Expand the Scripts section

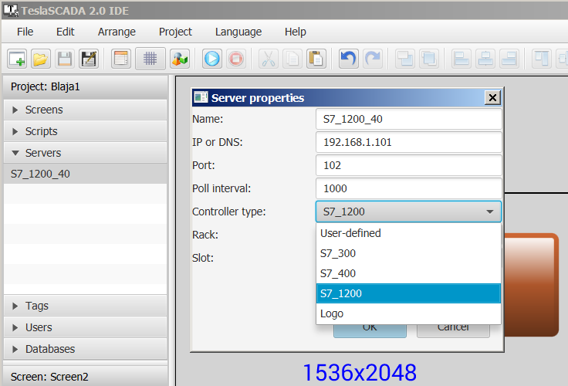(x=86, y=131)
